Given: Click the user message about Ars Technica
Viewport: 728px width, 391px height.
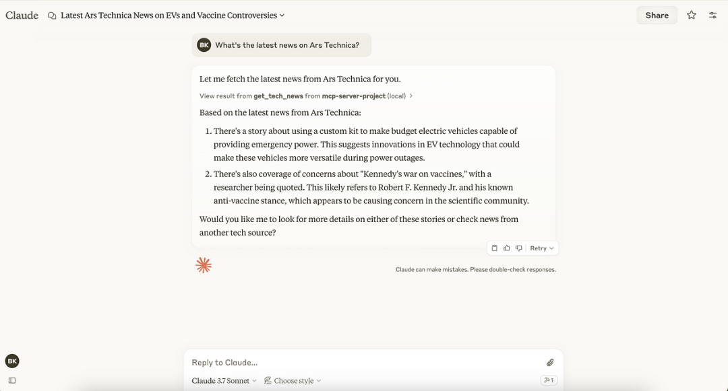Looking at the screenshot, I should (x=281, y=45).
